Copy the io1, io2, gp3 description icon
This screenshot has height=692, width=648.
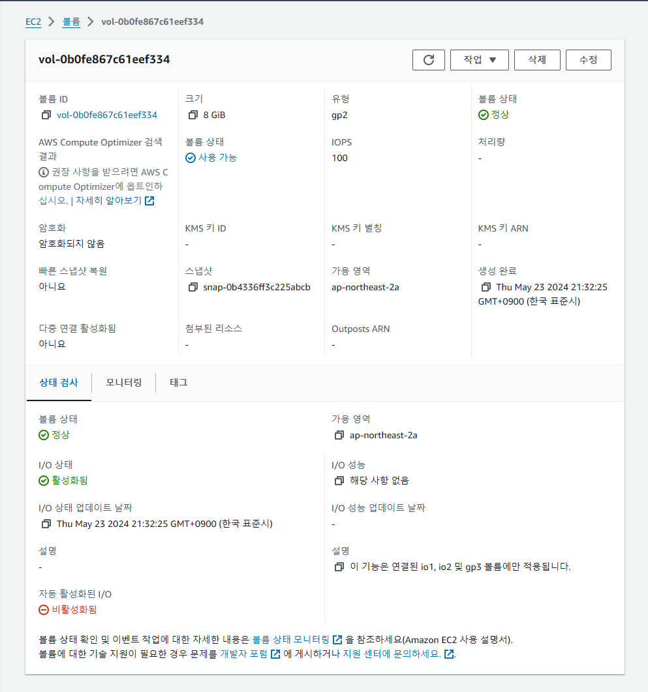point(339,567)
